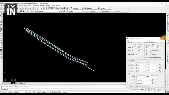
Task: Select the Move tool in Modify toolbar
Action: pyautogui.click(x=168, y=27)
